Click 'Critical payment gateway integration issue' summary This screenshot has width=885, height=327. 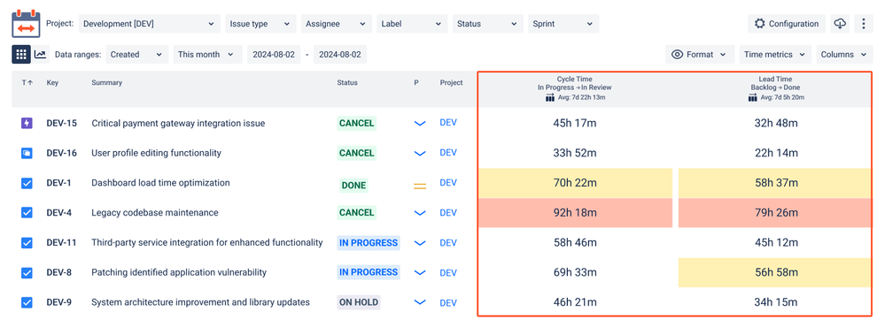coord(178,123)
